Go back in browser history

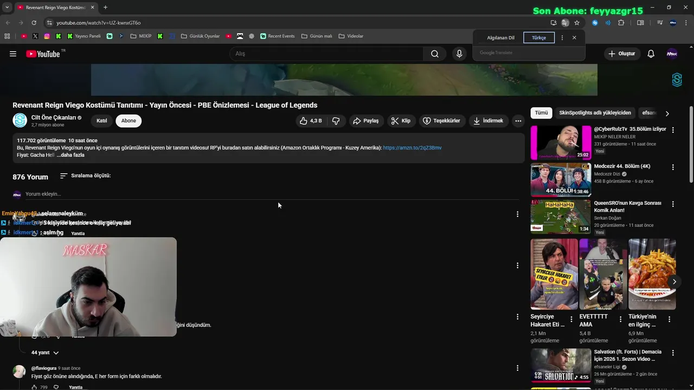8,23
